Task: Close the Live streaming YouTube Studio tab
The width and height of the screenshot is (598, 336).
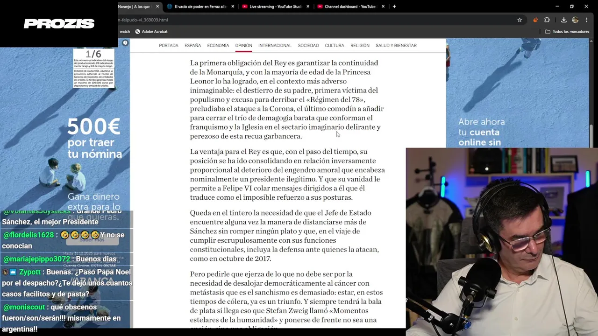Action: [x=308, y=7]
